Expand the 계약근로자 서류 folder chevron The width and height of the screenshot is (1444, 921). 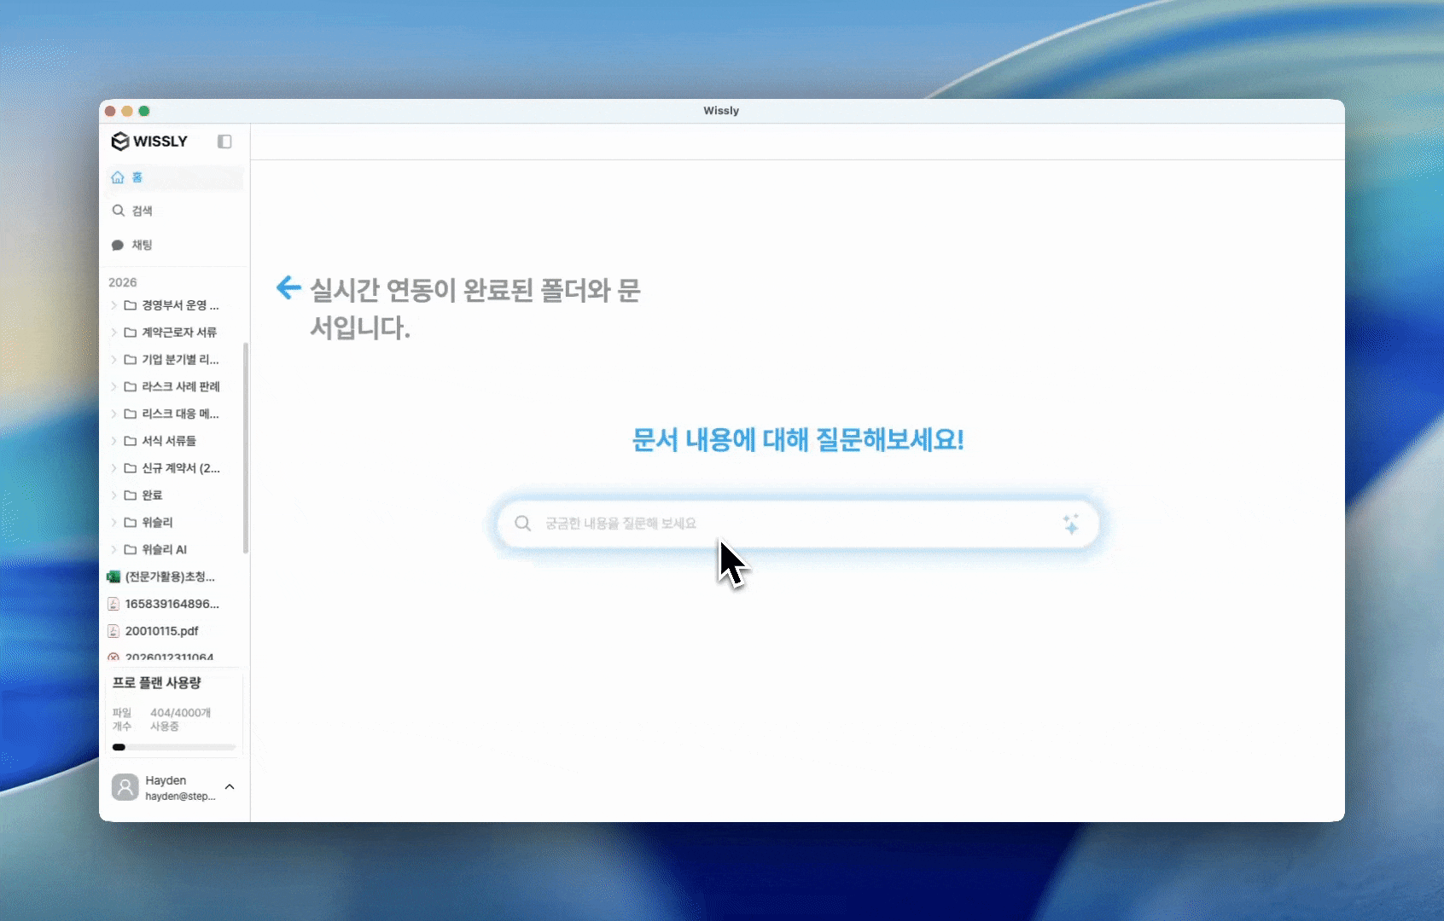114,333
